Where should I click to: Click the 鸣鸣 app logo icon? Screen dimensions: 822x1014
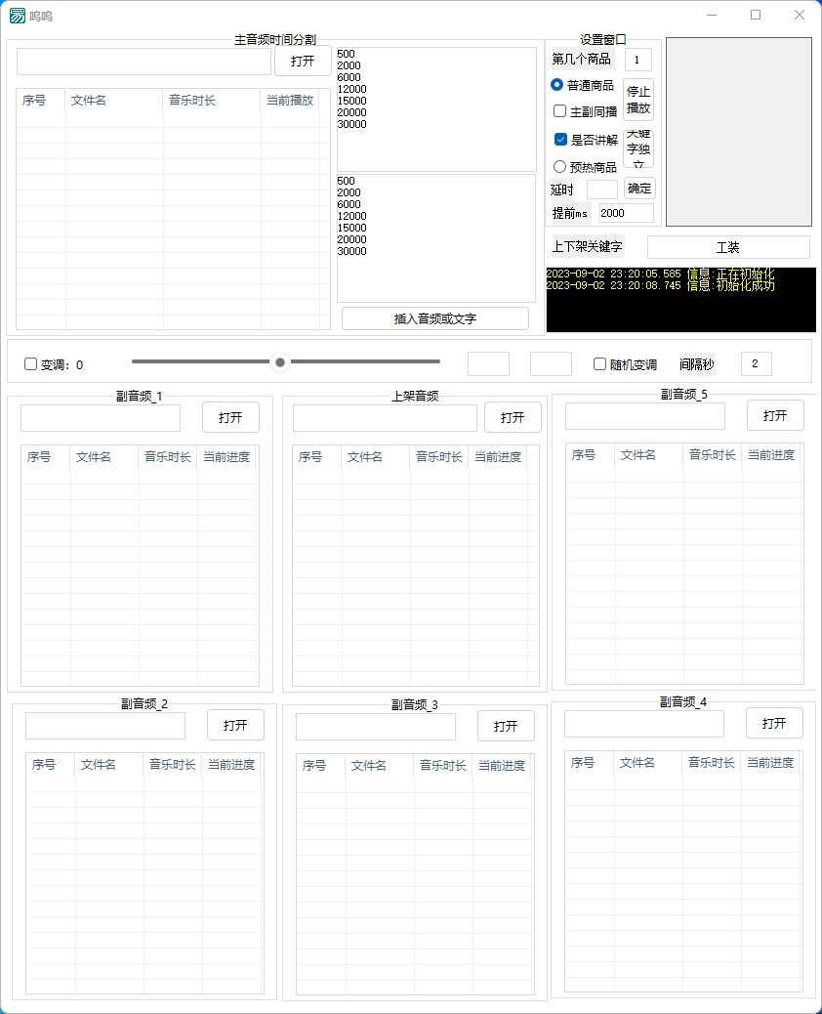(18, 16)
